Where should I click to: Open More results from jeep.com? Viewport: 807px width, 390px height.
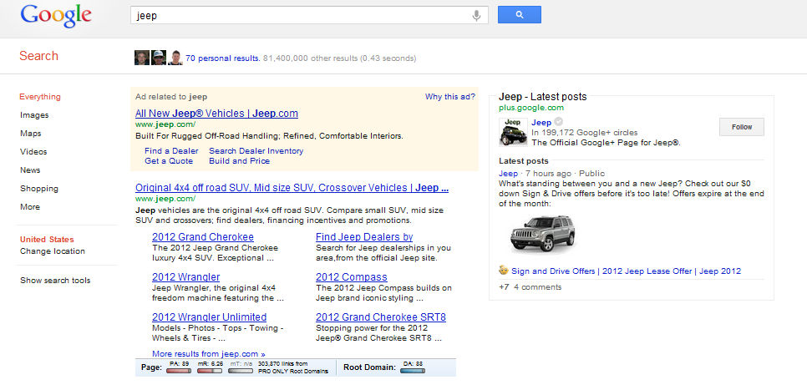[208, 354]
